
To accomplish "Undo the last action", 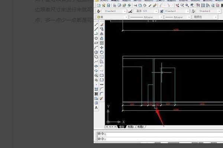I will 161,6.
